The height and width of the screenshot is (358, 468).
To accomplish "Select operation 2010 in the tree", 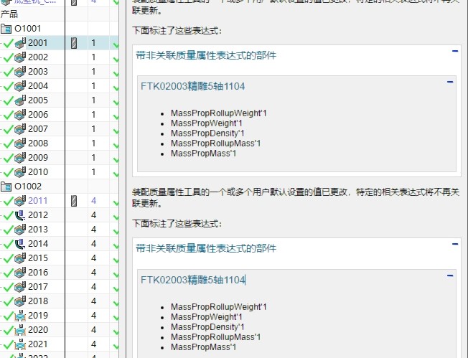I will point(38,172).
